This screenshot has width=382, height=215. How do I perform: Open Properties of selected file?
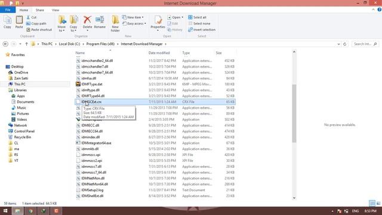point(158,24)
